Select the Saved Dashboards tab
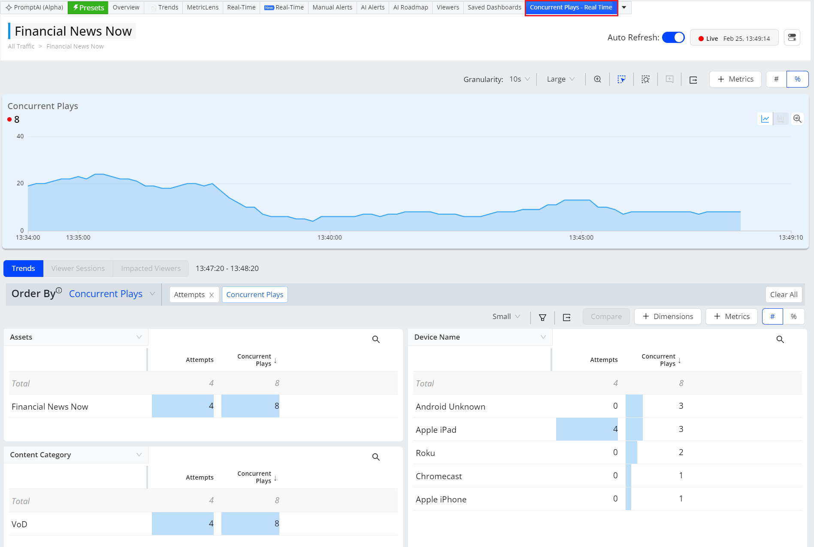 (x=494, y=7)
